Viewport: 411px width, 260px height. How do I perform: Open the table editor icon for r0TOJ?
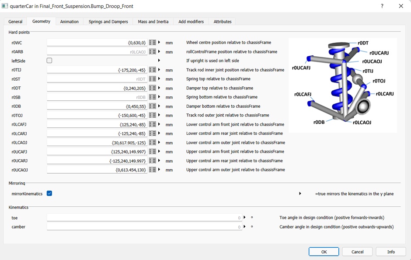(x=152, y=116)
